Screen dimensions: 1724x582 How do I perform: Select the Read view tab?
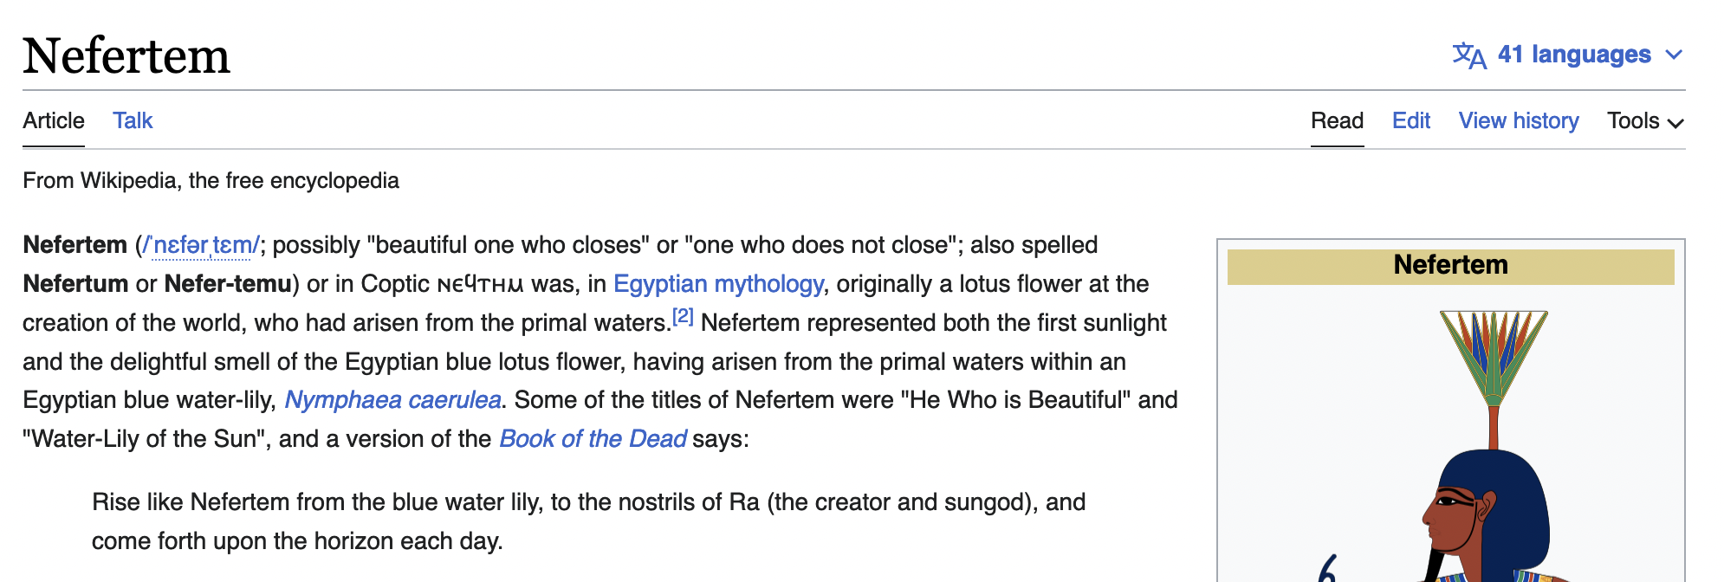coord(1337,121)
